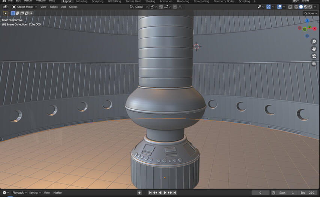Viewport: 320px width, 197px height.
Task: Toggle viewport overlays display
Action: [280, 7]
